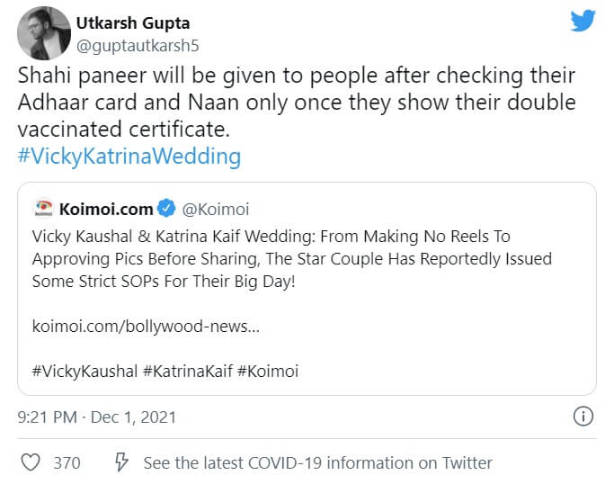Click the Twitter bird logo

(583, 22)
